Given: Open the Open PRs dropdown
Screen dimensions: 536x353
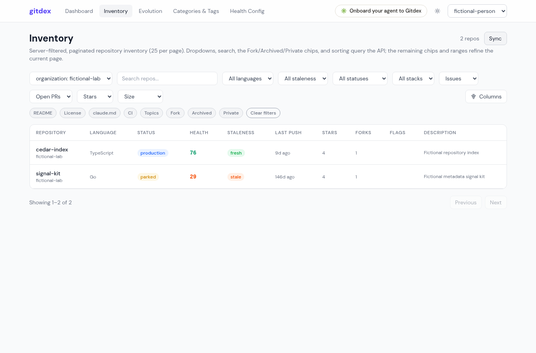Looking at the screenshot, I should point(51,96).
